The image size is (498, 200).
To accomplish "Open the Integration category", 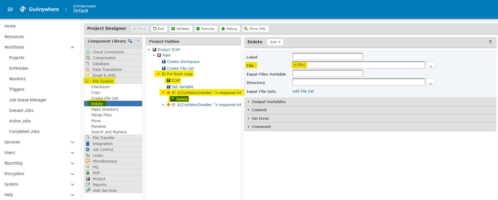I will click(x=113, y=143).
